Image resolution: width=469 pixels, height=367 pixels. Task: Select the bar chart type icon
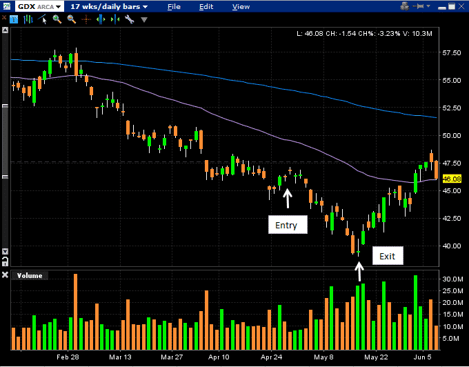[x=28, y=20]
